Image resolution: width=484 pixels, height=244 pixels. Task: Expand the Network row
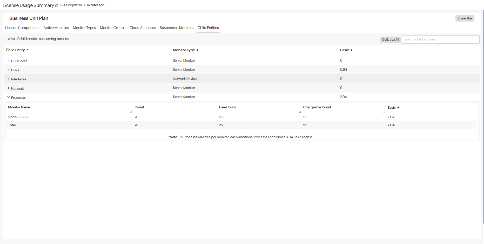[x=8, y=88]
